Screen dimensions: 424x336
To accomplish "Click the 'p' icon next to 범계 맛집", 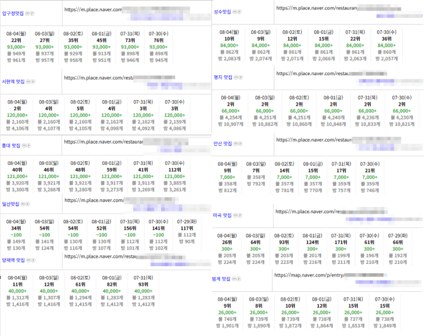I will coord(240,279).
